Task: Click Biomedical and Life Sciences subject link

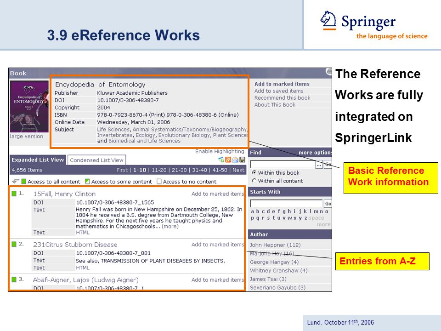Action: (x=145, y=141)
